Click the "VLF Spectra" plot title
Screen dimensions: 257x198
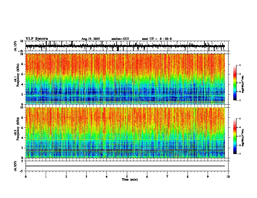37,39
